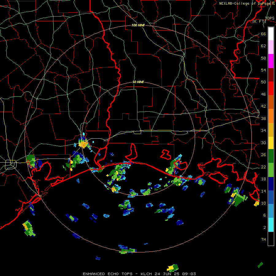Click the 100 NMI range ring label
This screenshot has height=276, width=276.
(x=138, y=25)
